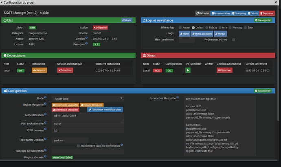
Task: Open the Mqtt2d daemon log
Action: 219,34
